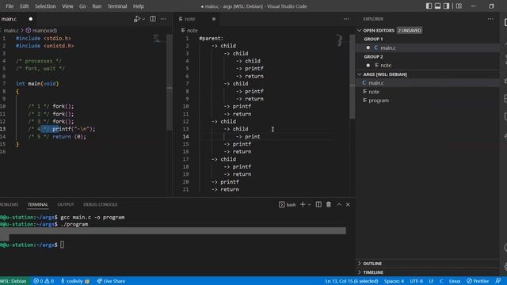Click the 2 unsaved badge
Image resolution: width=507 pixels, height=285 pixels.
coord(410,30)
